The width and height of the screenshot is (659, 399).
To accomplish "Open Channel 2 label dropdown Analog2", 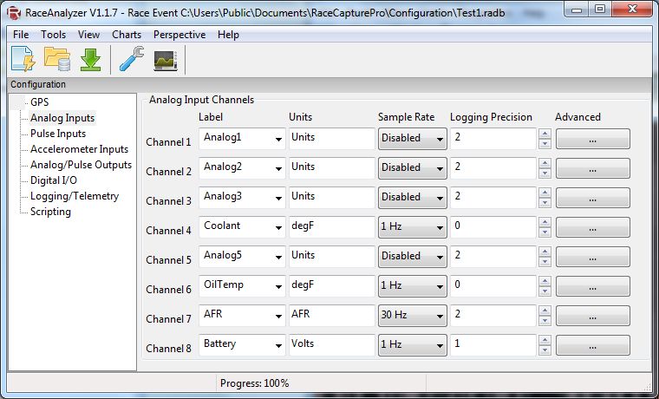I will [242, 167].
